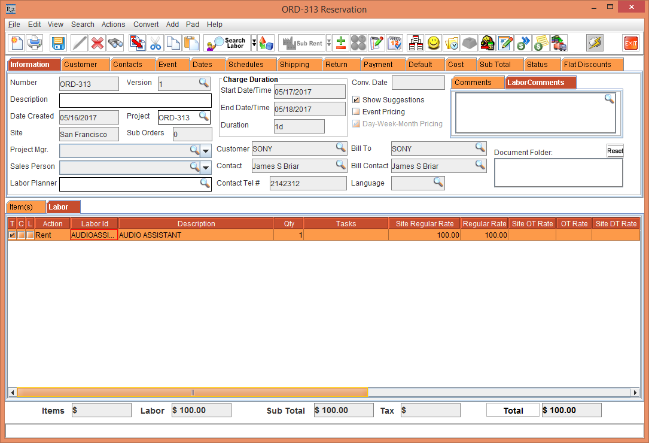Click the scissors cut icon

pyautogui.click(x=156, y=43)
